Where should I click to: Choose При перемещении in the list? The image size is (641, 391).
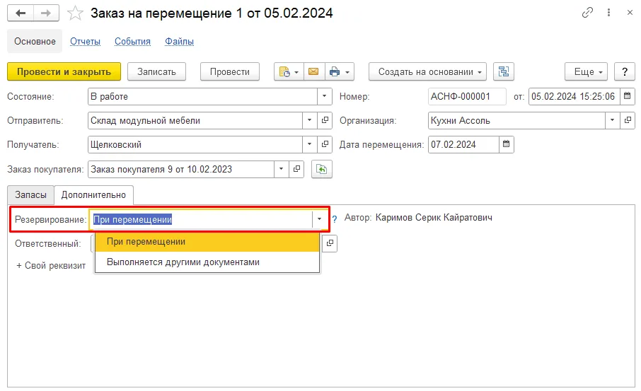click(x=207, y=242)
